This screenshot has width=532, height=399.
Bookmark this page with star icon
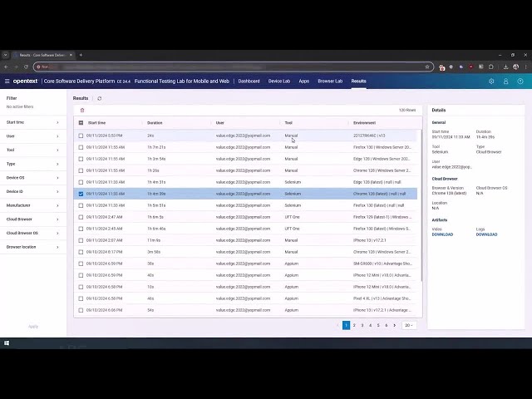pyautogui.click(x=427, y=66)
